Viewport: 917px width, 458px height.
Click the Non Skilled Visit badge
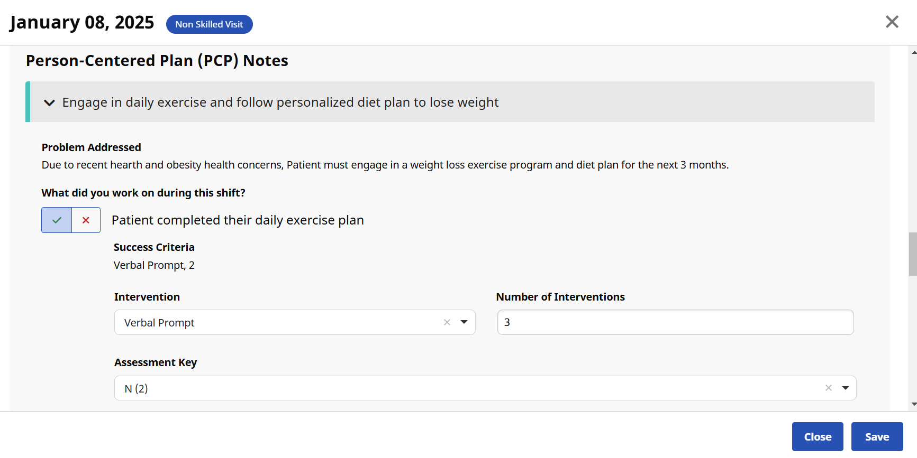tap(209, 24)
